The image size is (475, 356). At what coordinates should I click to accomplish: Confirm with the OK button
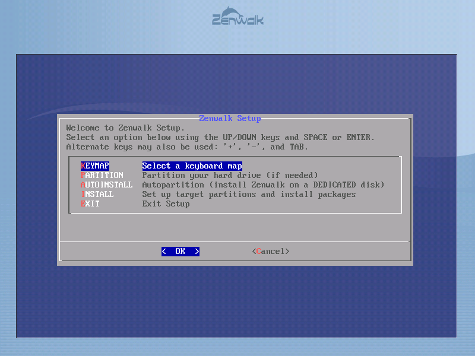click(180, 251)
